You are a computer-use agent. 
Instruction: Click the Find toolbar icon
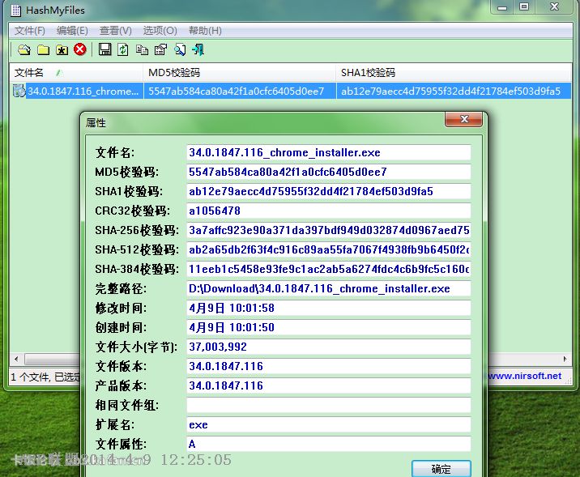click(180, 49)
